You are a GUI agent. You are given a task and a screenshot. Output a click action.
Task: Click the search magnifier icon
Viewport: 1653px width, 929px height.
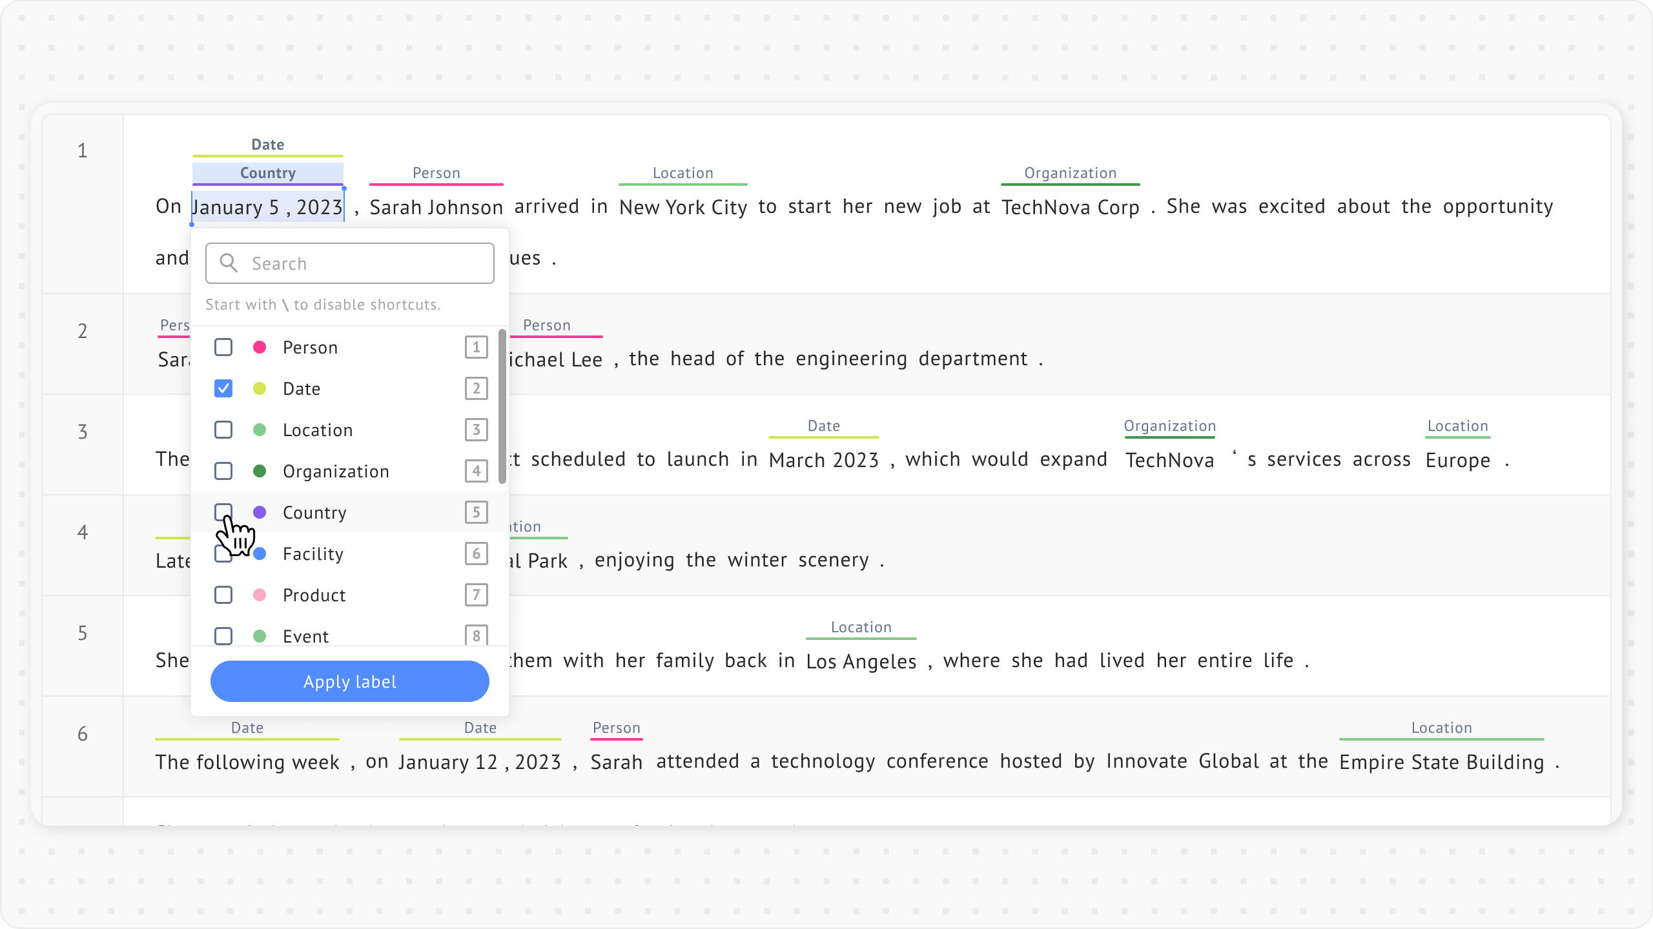[x=229, y=263]
